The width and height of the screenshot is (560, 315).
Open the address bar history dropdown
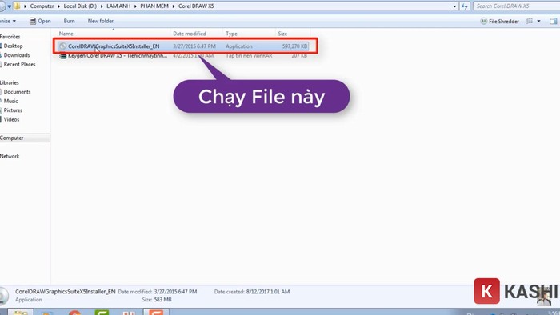point(454,6)
